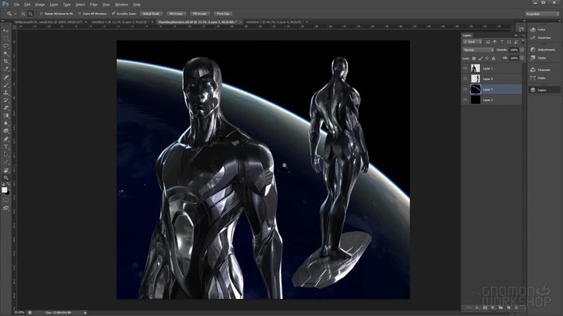The width and height of the screenshot is (563, 316).
Task: Select the Dodge tool
Action: click(x=5, y=131)
